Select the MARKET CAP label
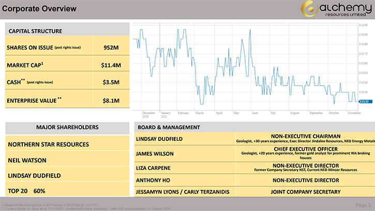Screen dimensions: 375x211 [25, 65]
